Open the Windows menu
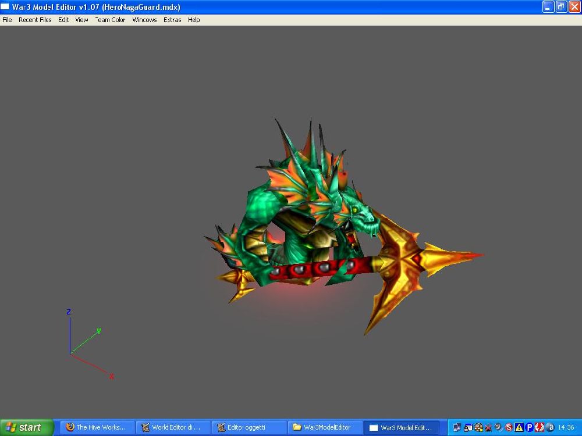582x436 pixels. tap(144, 20)
